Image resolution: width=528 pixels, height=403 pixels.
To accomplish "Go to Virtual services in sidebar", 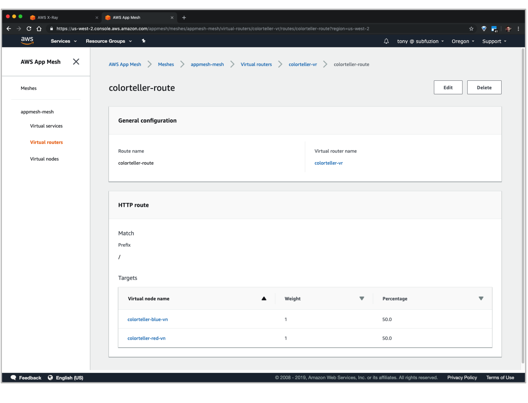I will click(x=46, y=126).
